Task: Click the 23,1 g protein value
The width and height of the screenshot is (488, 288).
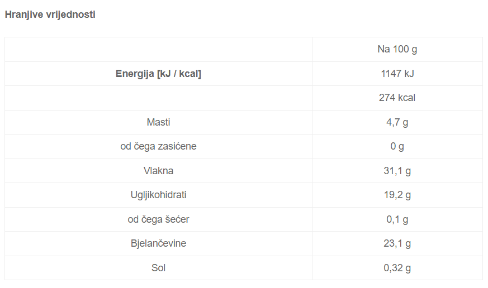Action: 397,243
